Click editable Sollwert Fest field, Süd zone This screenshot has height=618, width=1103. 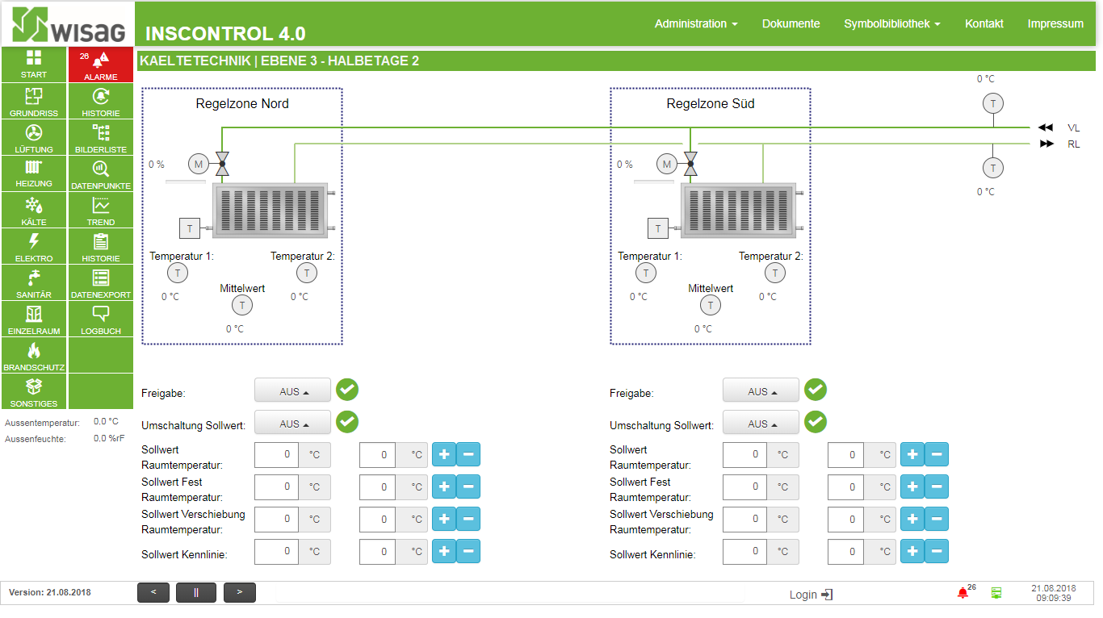(x=845, y=486)
